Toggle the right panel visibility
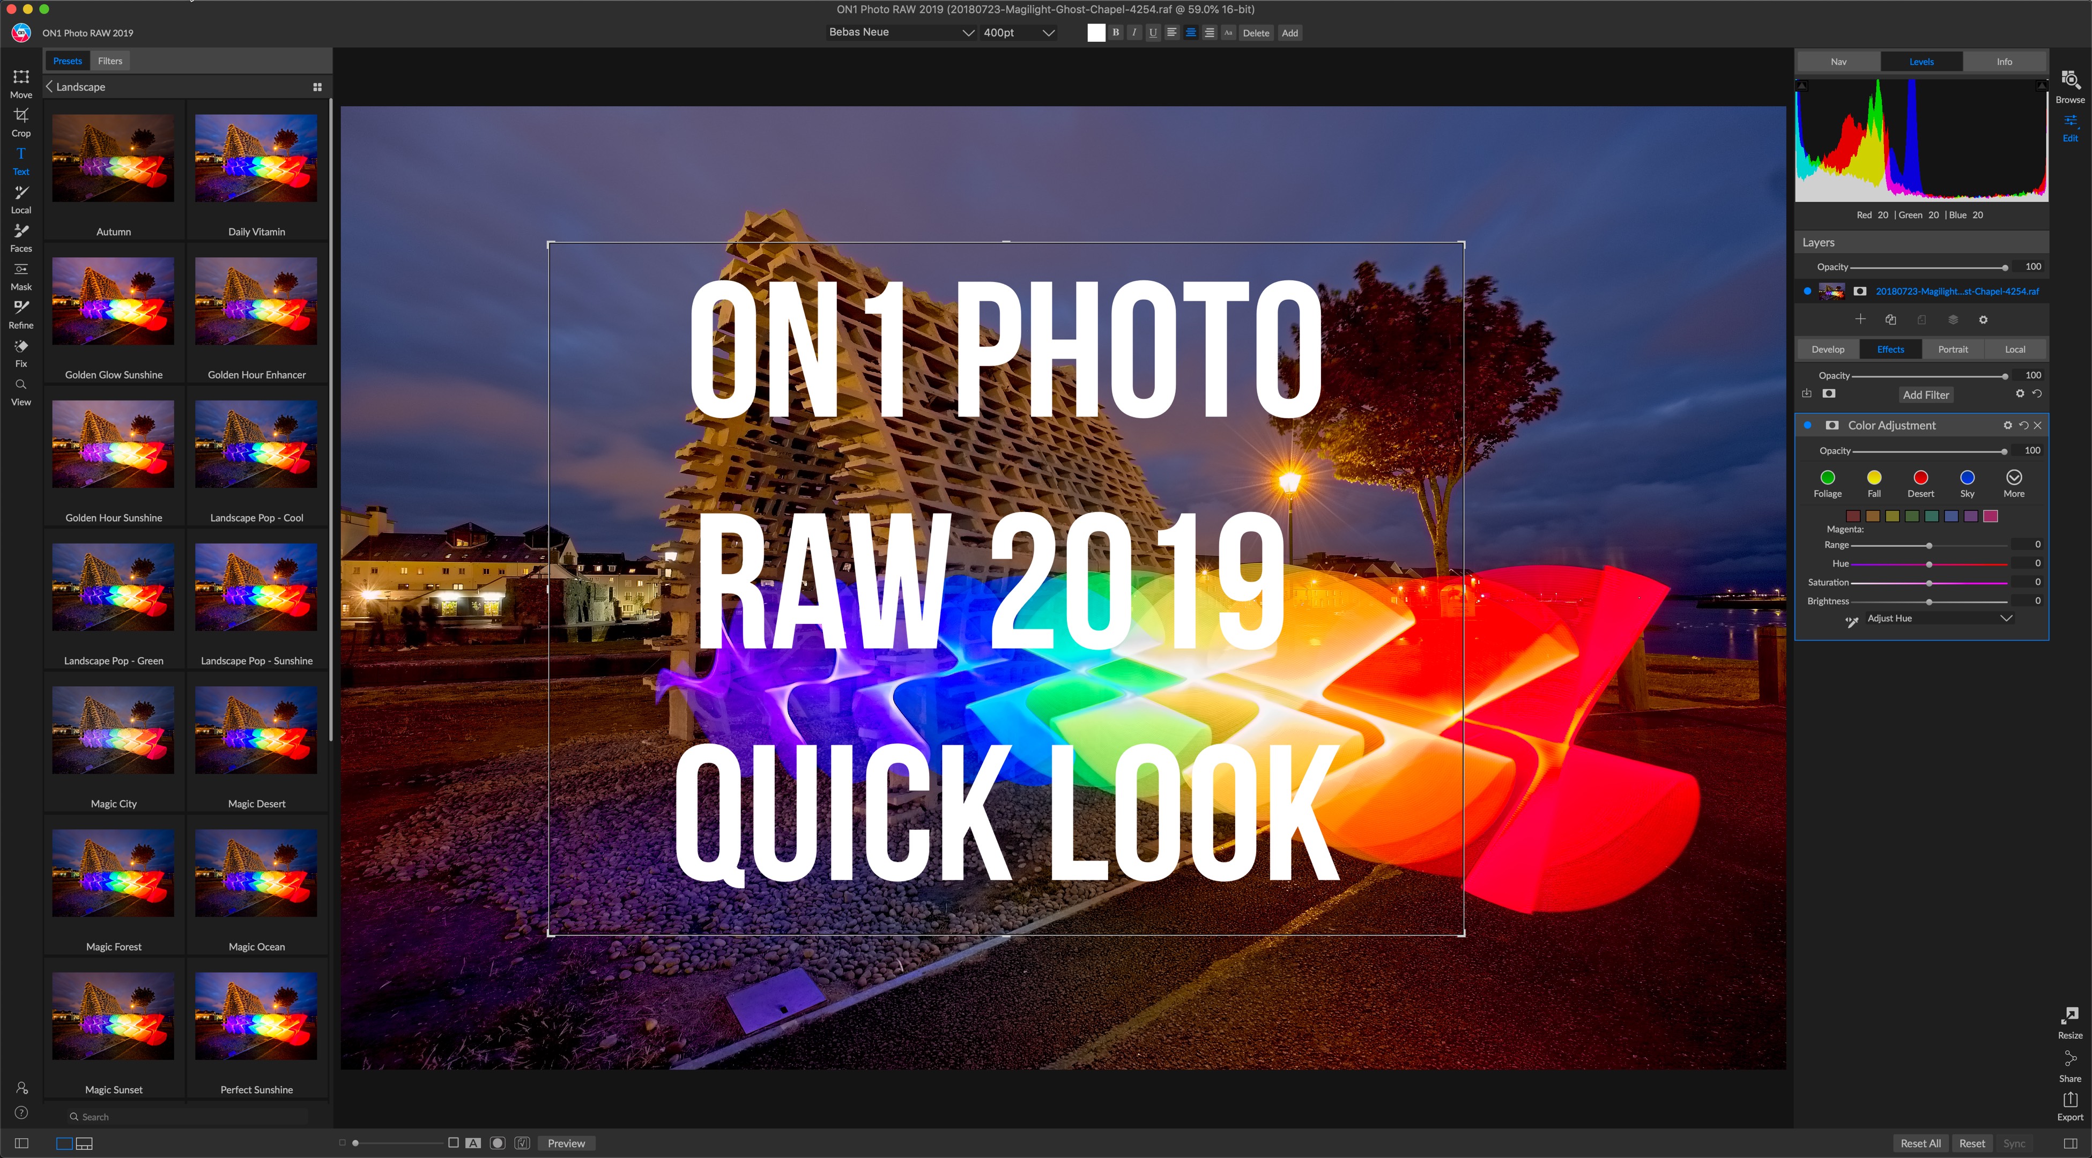This screenshot has width=2092, height=1158. click(2070, 1144)
